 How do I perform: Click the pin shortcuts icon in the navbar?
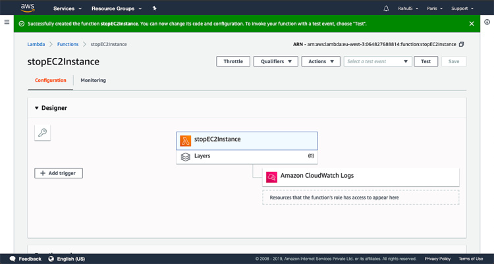pyautogui.click(x=154, y=9)
